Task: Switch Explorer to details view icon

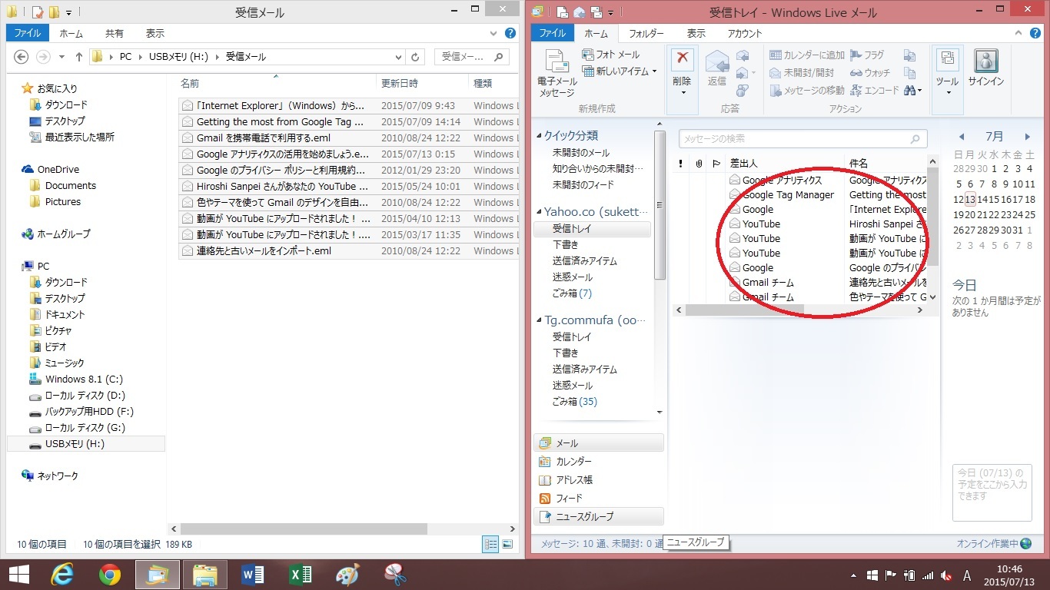Action: coord(490,544)
